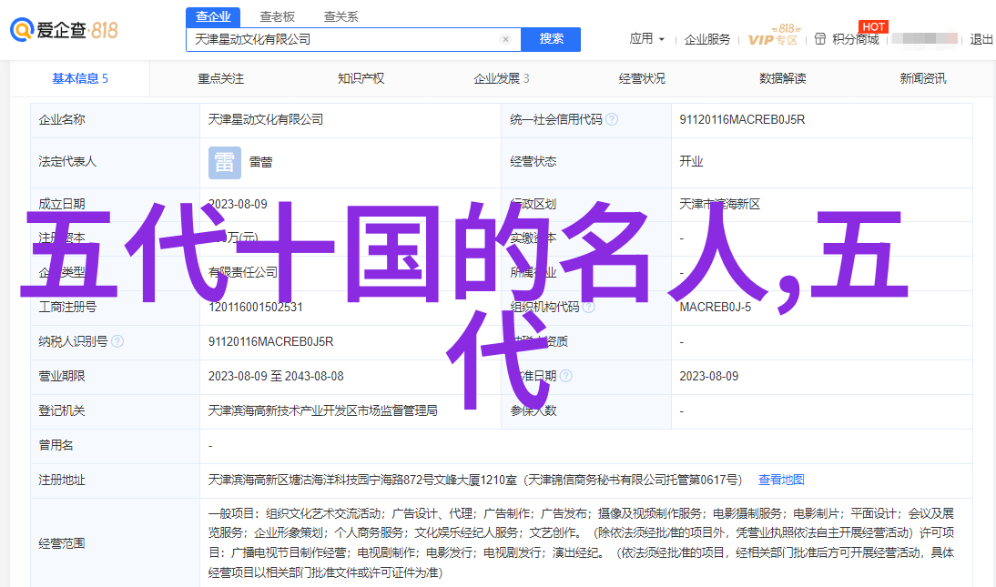
Task: Open the 基本信息 tab
Action: pyautogui.click(x=80, y=79)
